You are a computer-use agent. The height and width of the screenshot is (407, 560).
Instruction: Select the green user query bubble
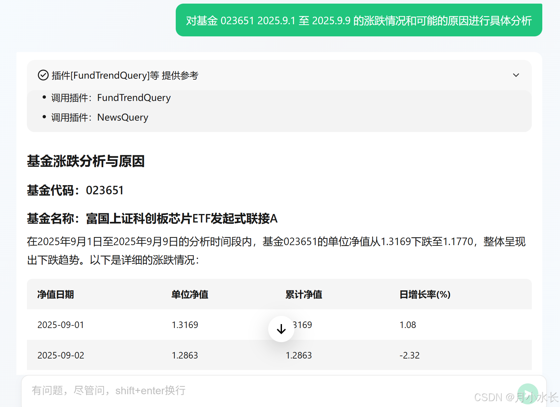[359, 20]
